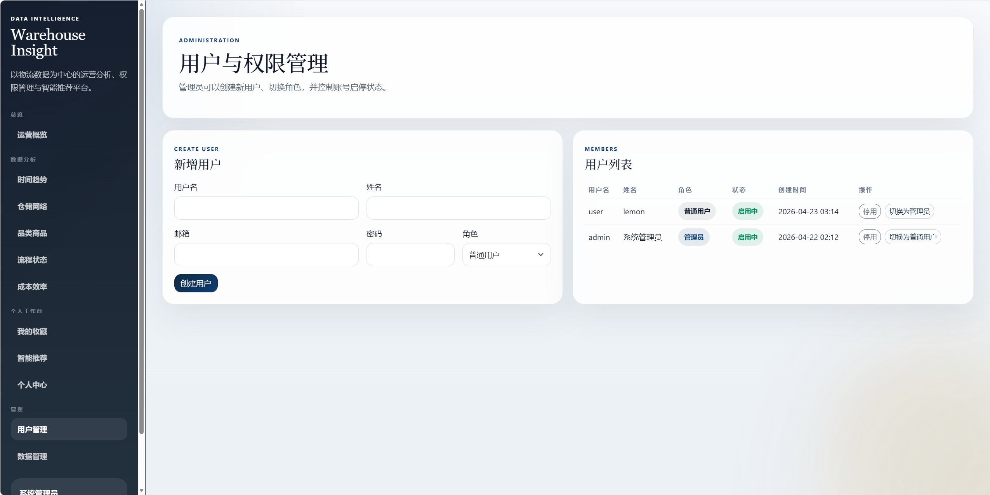
Task: Go to 我的收藏
Action: click(x=32, y=332)
